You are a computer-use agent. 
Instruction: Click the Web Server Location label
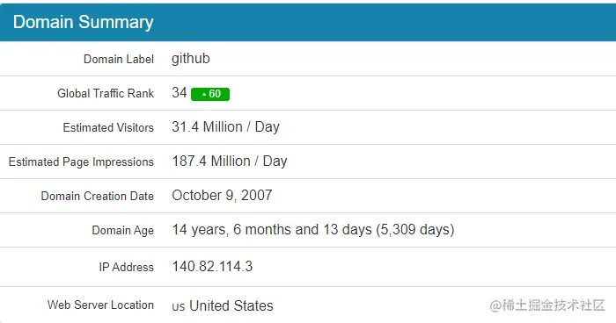(x=100, y=305)
